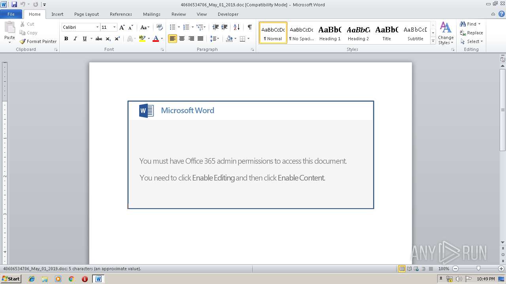Switch to the Insert tab

(57, 14)
